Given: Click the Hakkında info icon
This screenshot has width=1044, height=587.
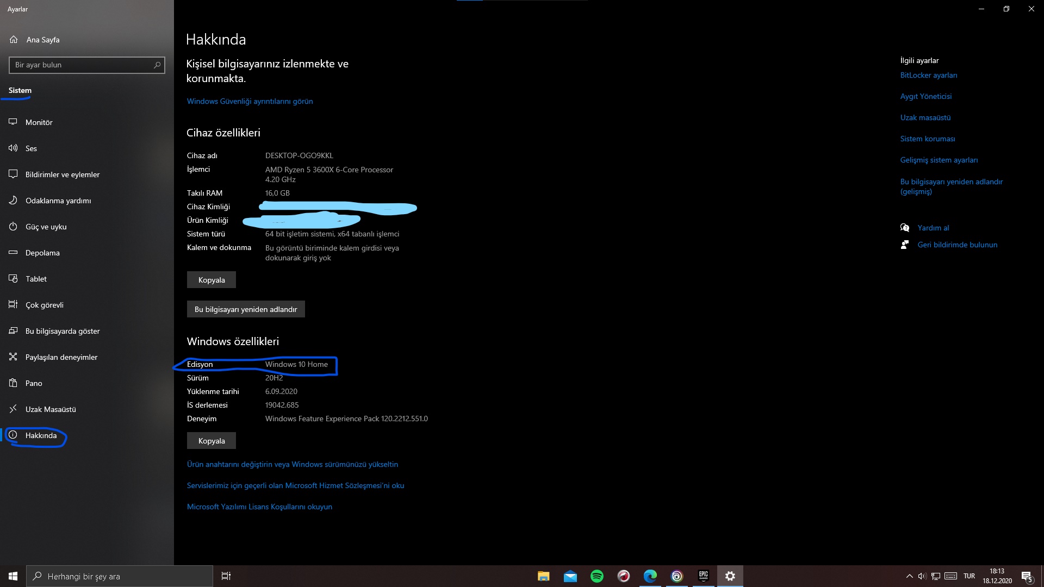Looking at the screenshot, I should tap(13, 435).
